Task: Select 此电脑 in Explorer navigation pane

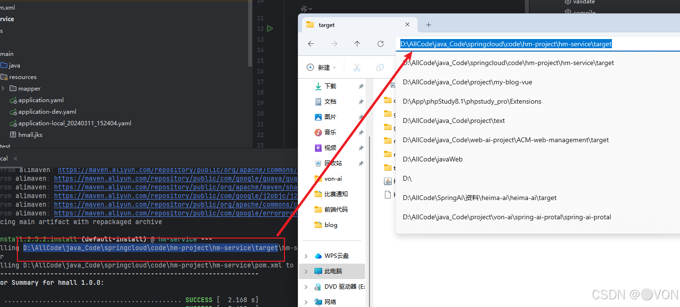Action: point(332,271)
